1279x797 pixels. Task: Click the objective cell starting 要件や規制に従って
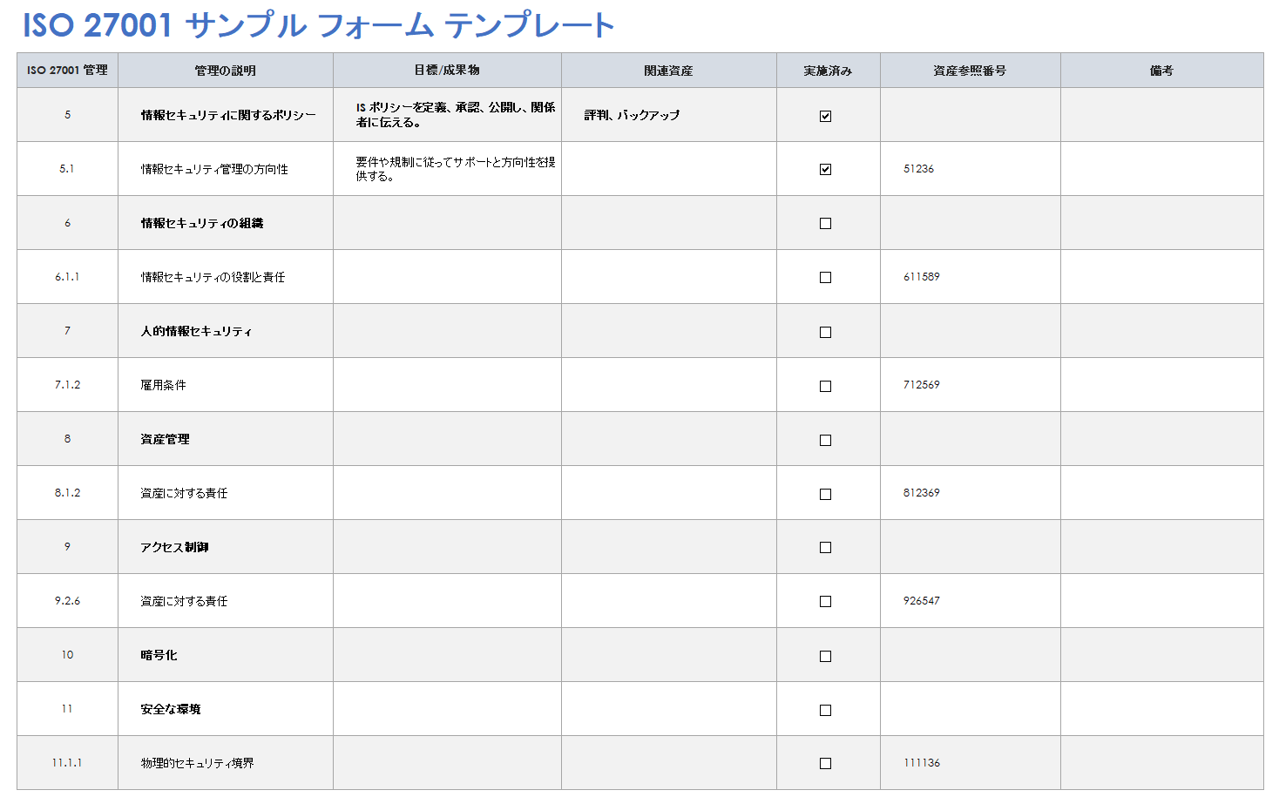(x=447, y=169)
